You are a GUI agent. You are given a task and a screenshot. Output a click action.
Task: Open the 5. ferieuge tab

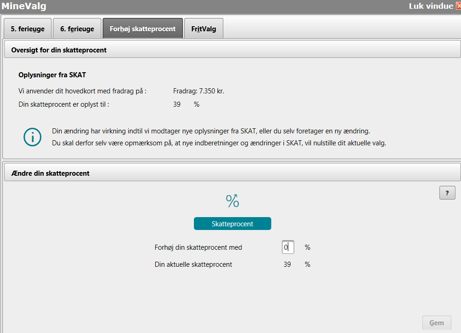click(x=28, y=29)
